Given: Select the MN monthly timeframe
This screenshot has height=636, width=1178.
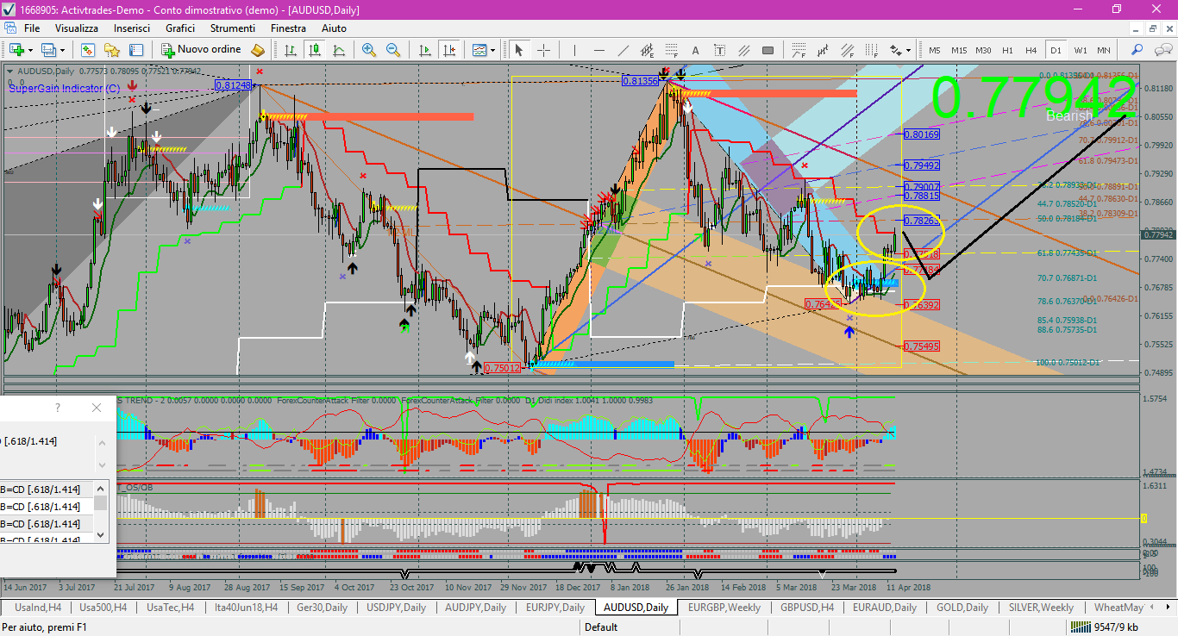Looking at the screenshot, I should coord(1105,50).
